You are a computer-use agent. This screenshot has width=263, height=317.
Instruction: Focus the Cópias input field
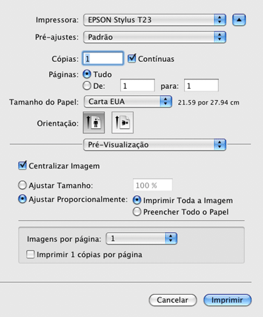[103, 59]
